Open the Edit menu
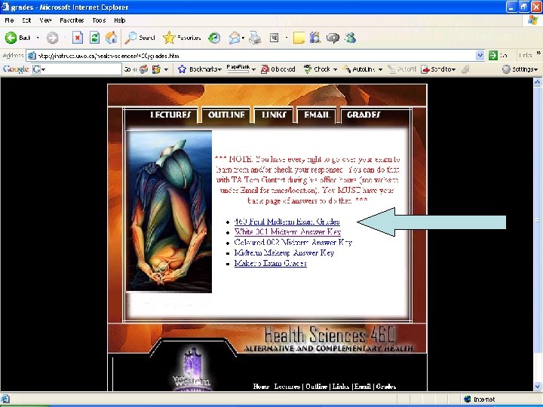 pyautogui.click(x=26, y=20)
